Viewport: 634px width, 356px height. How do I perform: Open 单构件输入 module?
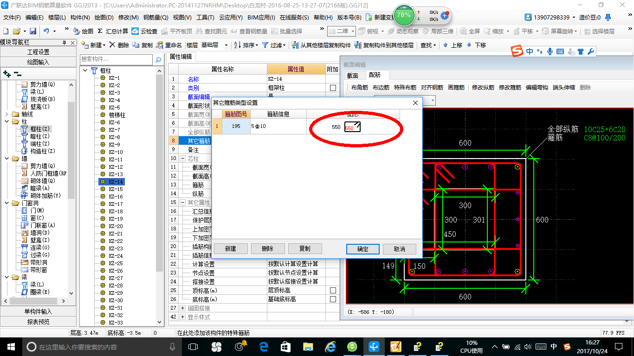pos(39,311)
